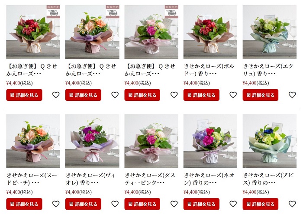303x214 pixels.
Task: Click heart icon for きせかえローズ(ヴィオレ)
Action: click(x=115, y=204)
